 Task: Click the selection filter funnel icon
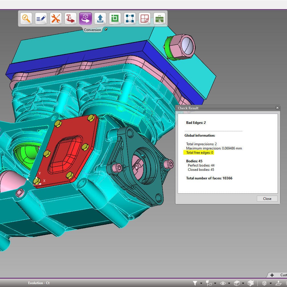coord(196,283)
